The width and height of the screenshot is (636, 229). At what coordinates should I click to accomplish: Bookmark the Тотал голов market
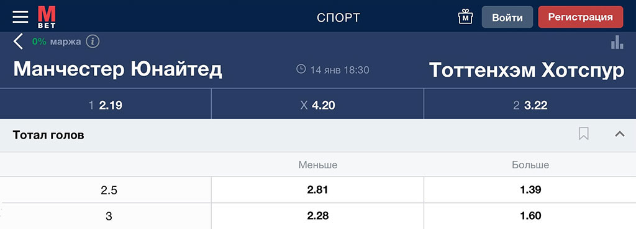[x=584, y=134]
